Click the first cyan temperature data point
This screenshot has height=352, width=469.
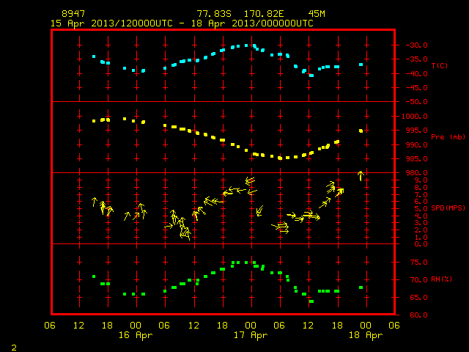(94, 56)
